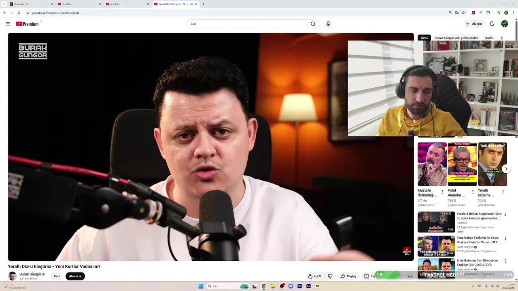
Task: Open the Kurtlar Vadisi Polat Alemdar thumbnail
Action: (462, 164)
